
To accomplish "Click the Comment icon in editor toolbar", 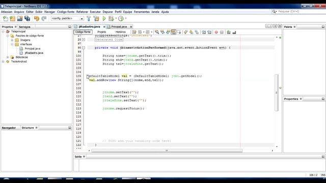I will point(229,32).
